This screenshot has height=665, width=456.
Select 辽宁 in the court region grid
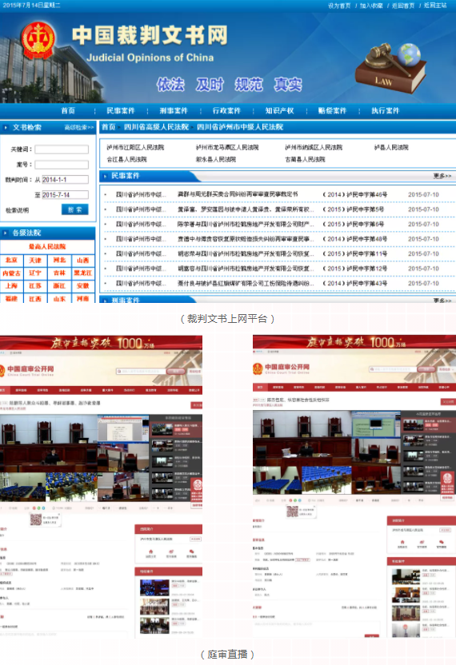click(x=35, y=273)
